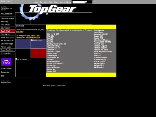Follow the BBC Homepage link
The height and width of the screenshot is (117, 156).
pyautogui.click(x=7, y=14)
